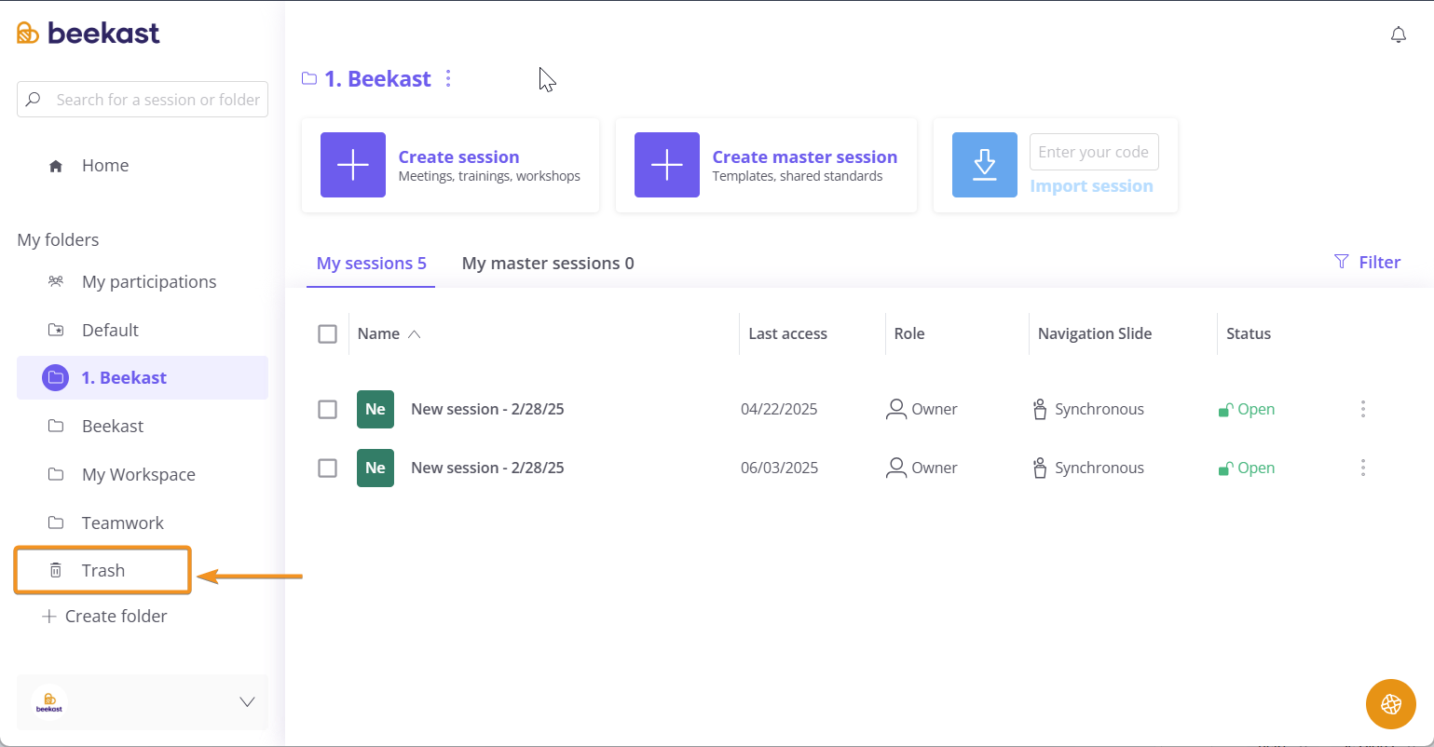The height and width of the screenshot is (747, 1434).
Task: Click the Filter button label
Action: pos(1379,262)
